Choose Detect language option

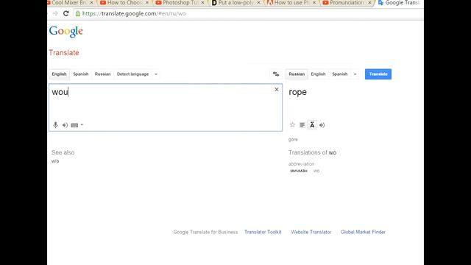pos(132,74)
